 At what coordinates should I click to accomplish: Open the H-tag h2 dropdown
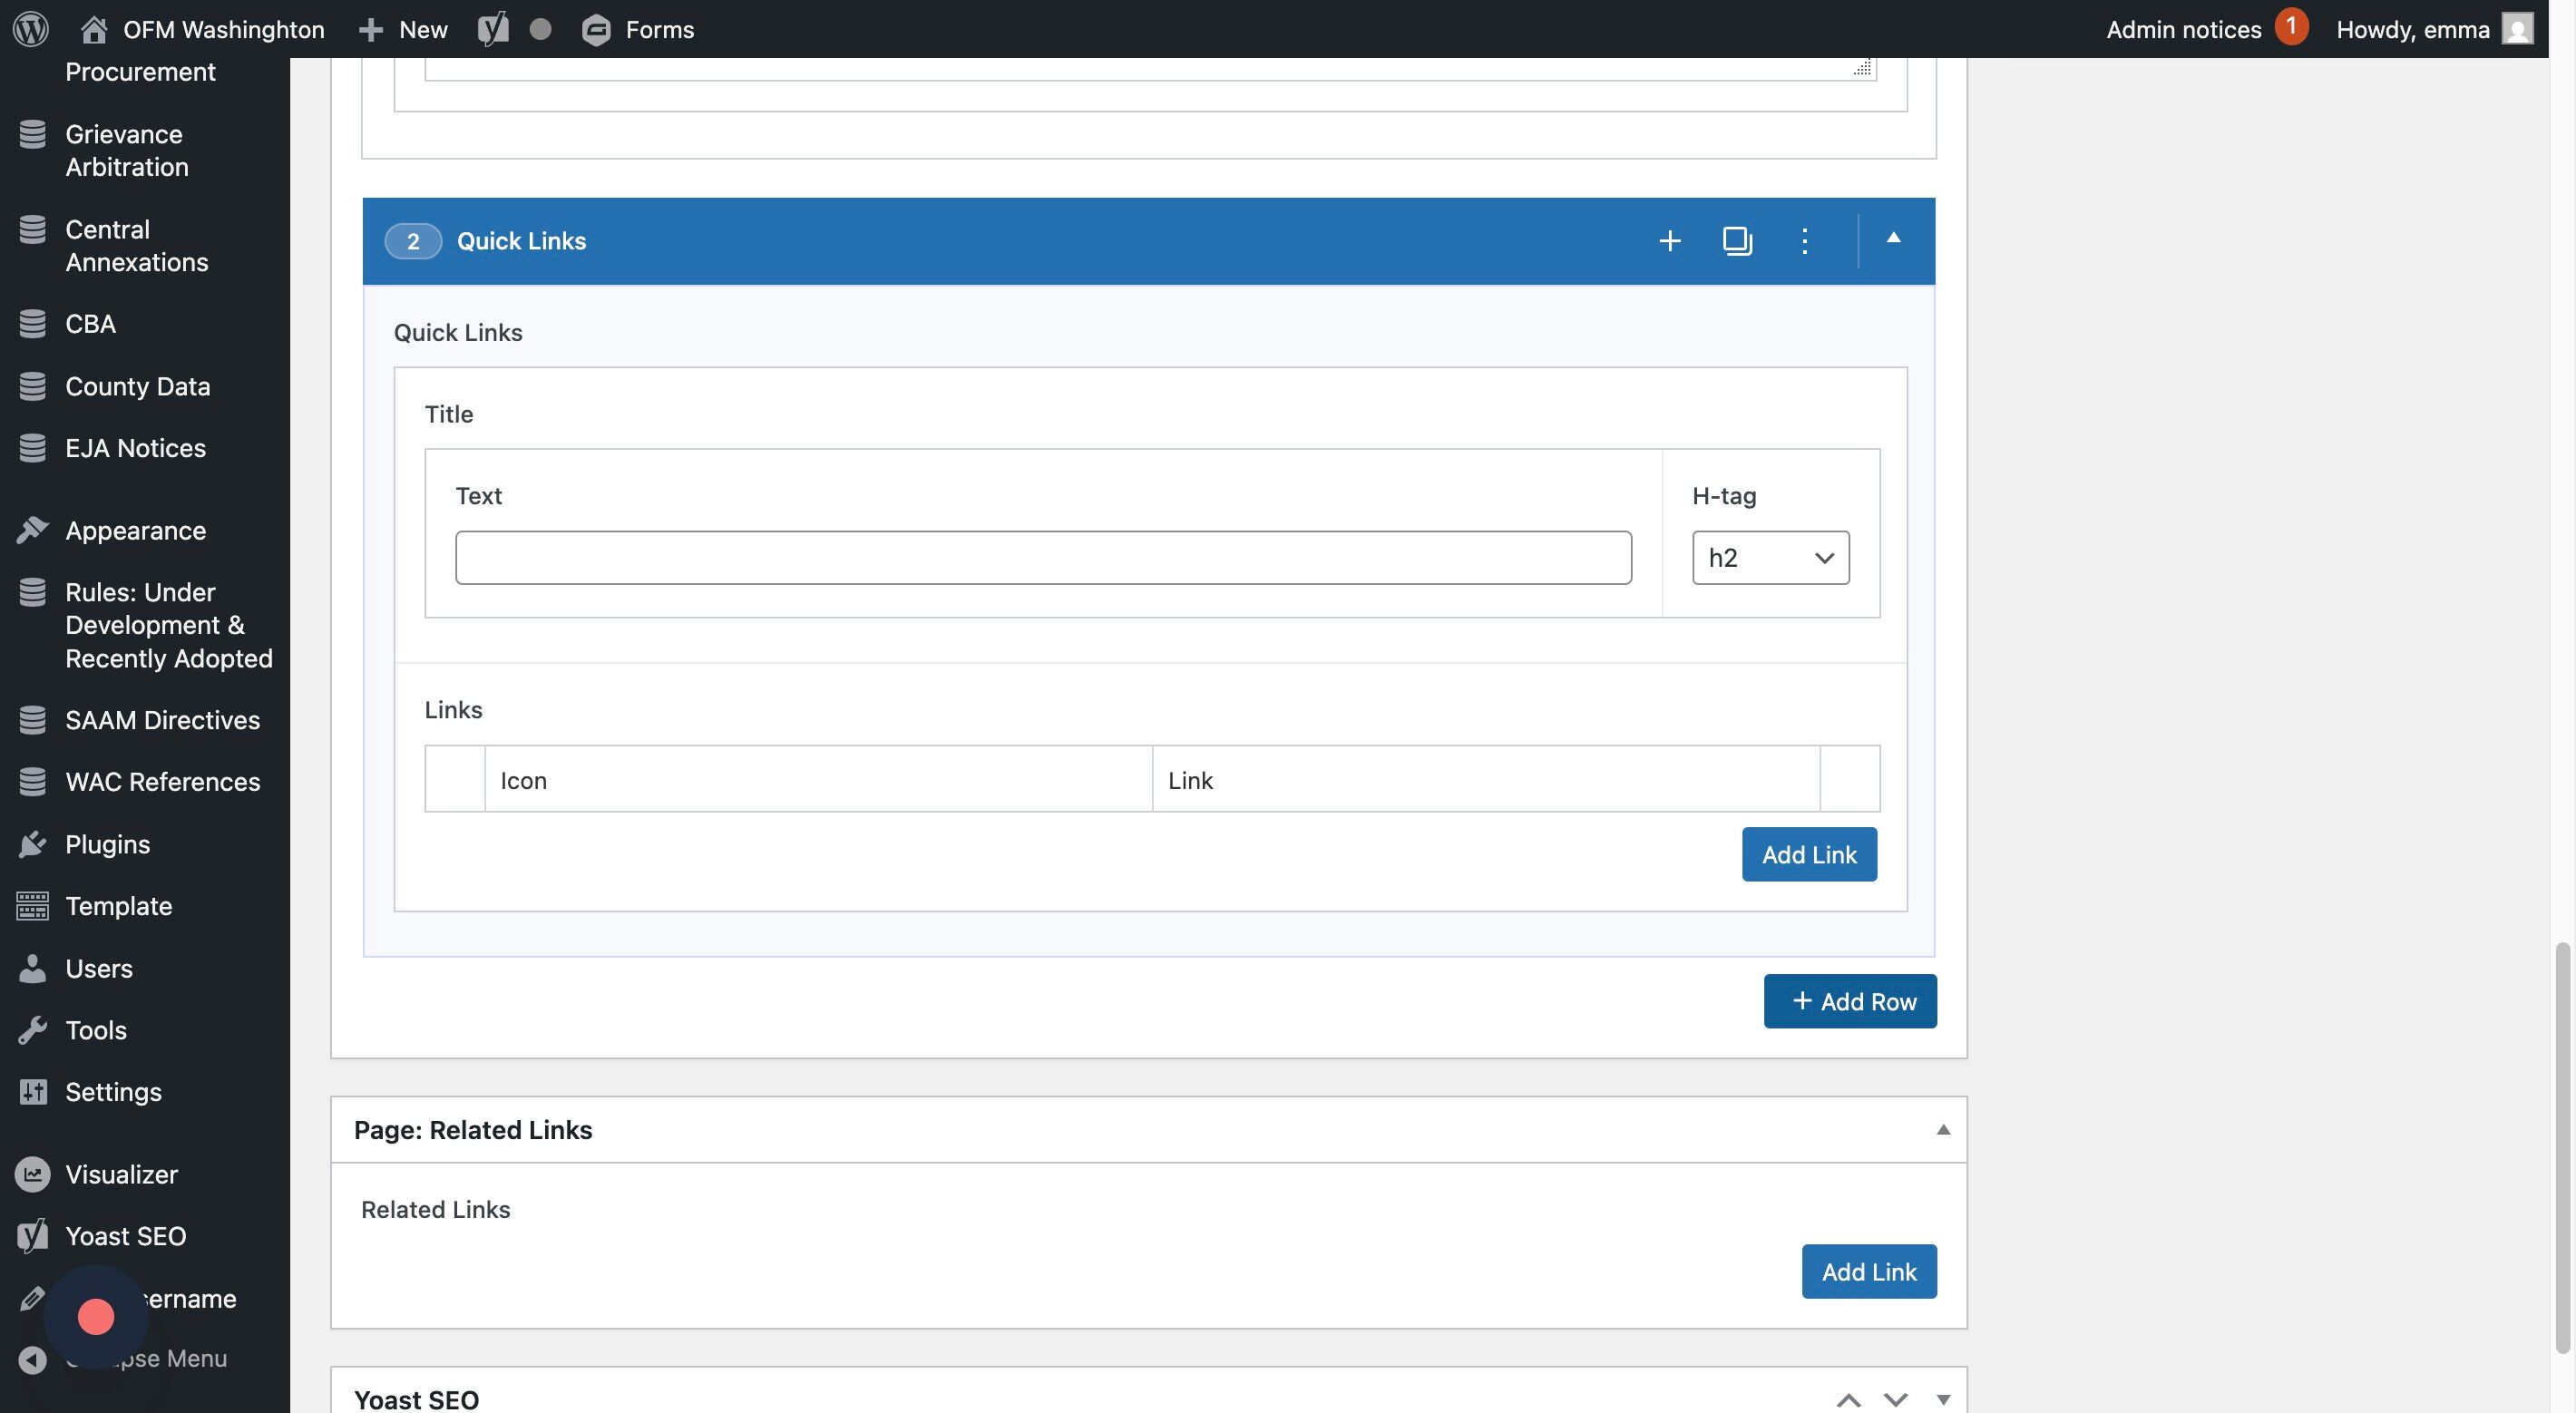click(1770, 558)
